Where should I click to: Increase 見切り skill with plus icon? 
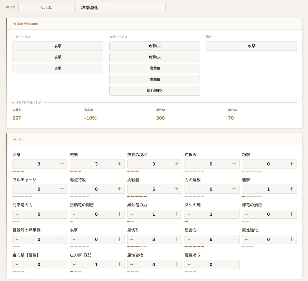[x=177, y=239]
